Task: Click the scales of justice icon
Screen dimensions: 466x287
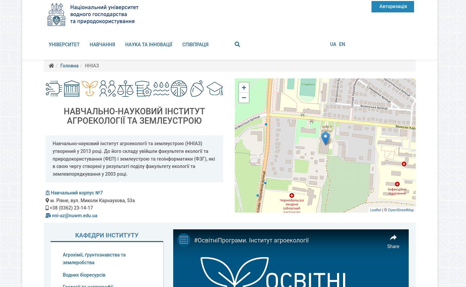Action: pyautogui.click(x=124, y=89)
